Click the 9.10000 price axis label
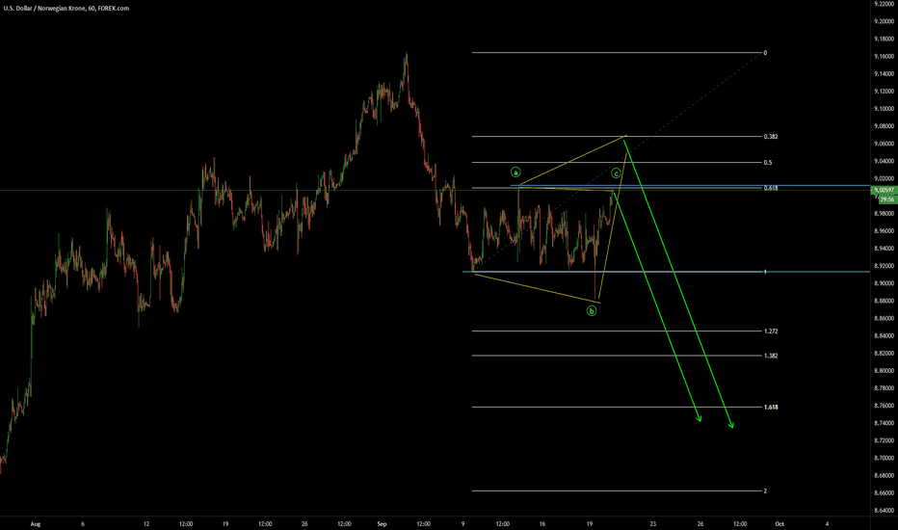 pyautogui.click(x=884, y=109)
